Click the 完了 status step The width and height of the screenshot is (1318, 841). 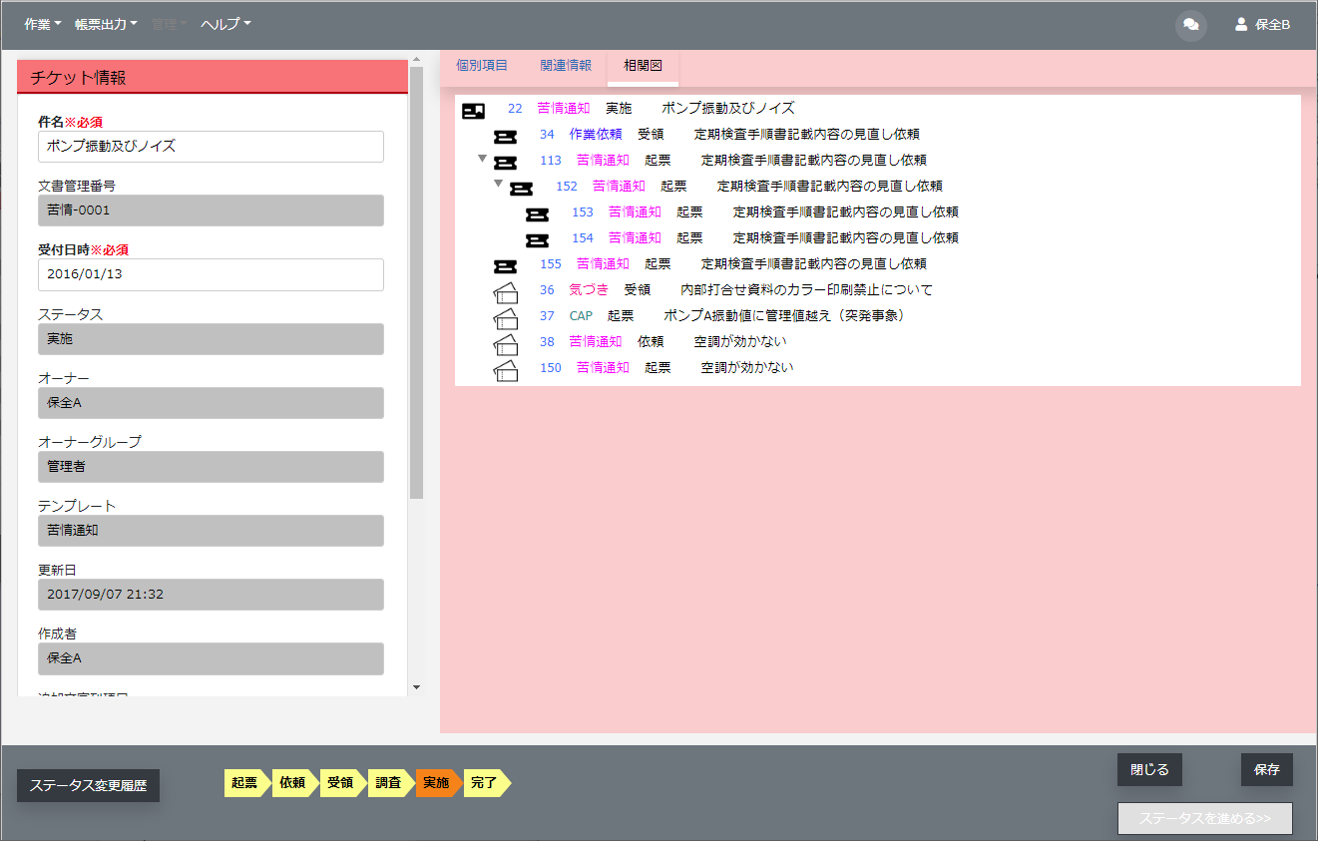coord(485,783)
